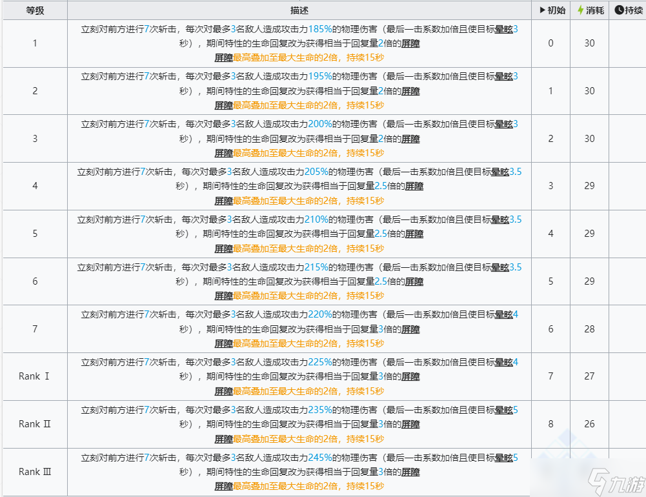Click the initial value 0 in level 1 row
This screenshot has height=497, width=646.
pyautogui.click(x=550, y=43)
